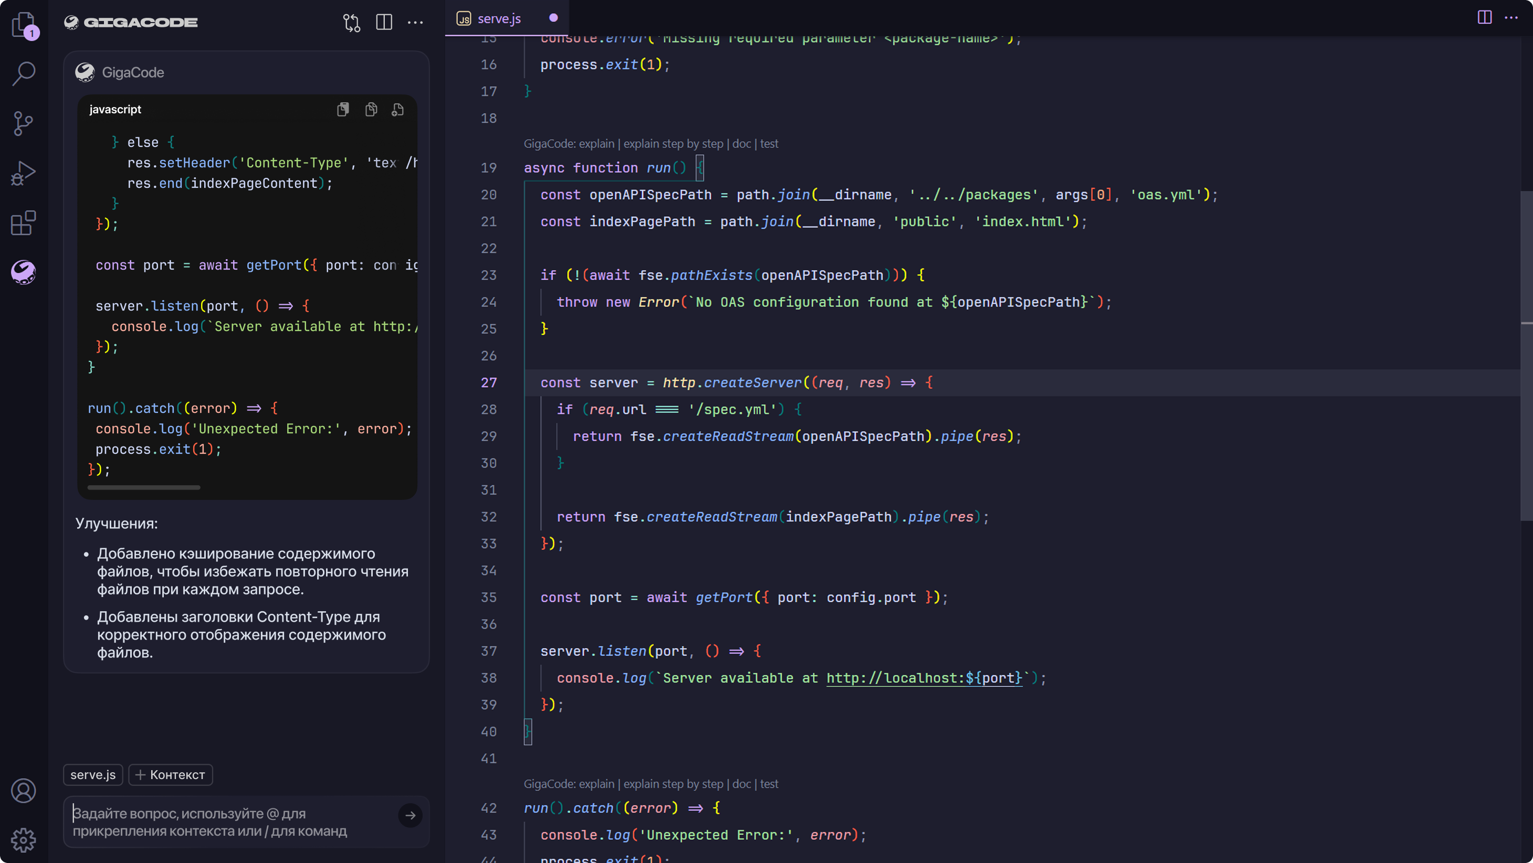Click the GigaCode avatar in the chat message

click(85, 72)
